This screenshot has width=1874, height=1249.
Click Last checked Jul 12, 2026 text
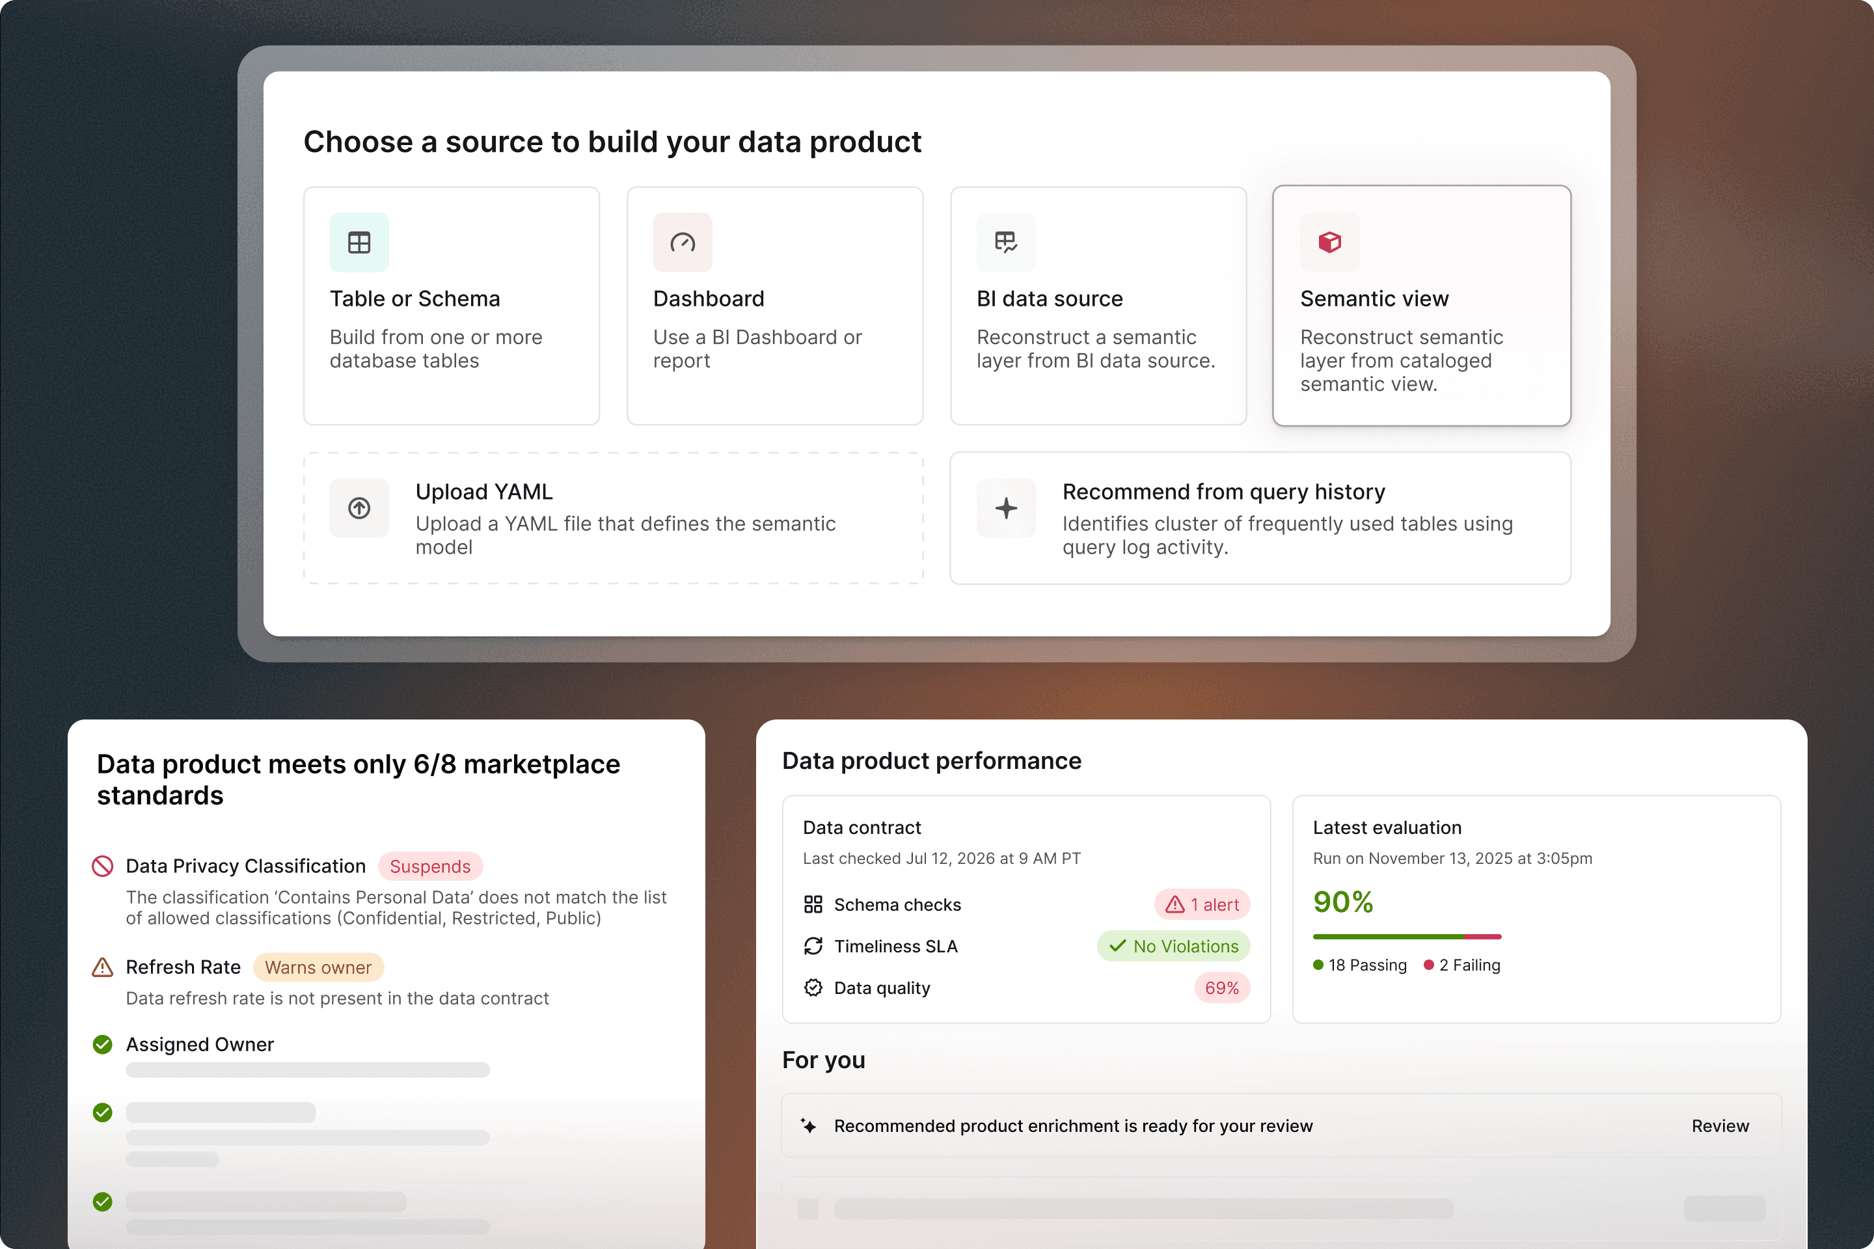pyautogui.click(x=942, y=858)
